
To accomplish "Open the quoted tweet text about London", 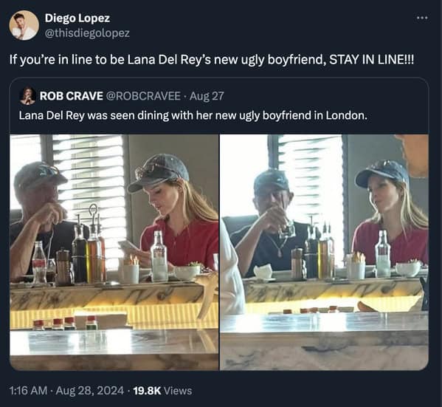I will point(193,115).
